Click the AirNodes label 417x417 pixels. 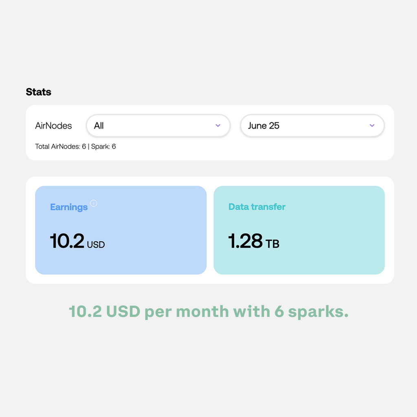pos(53,126)
